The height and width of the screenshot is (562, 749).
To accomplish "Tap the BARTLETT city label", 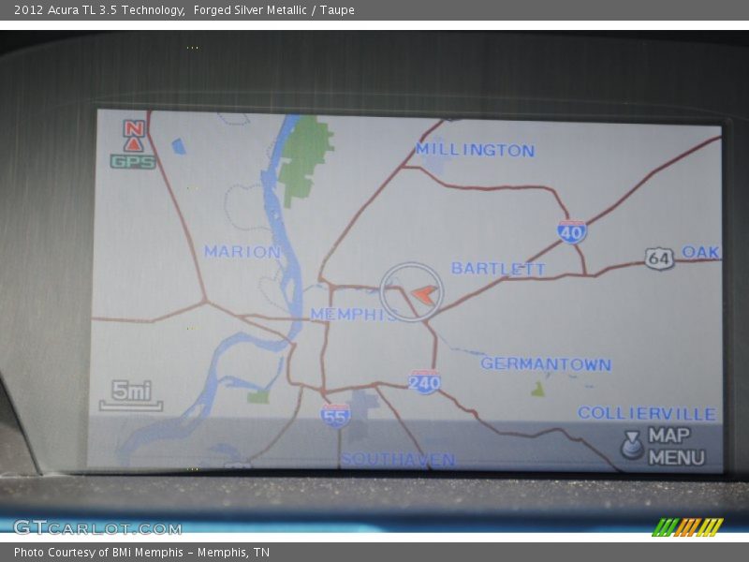I will point(498,269).
